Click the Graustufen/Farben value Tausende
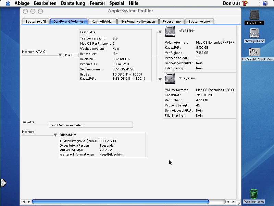 pyautogui.click(x=107, y=146)
